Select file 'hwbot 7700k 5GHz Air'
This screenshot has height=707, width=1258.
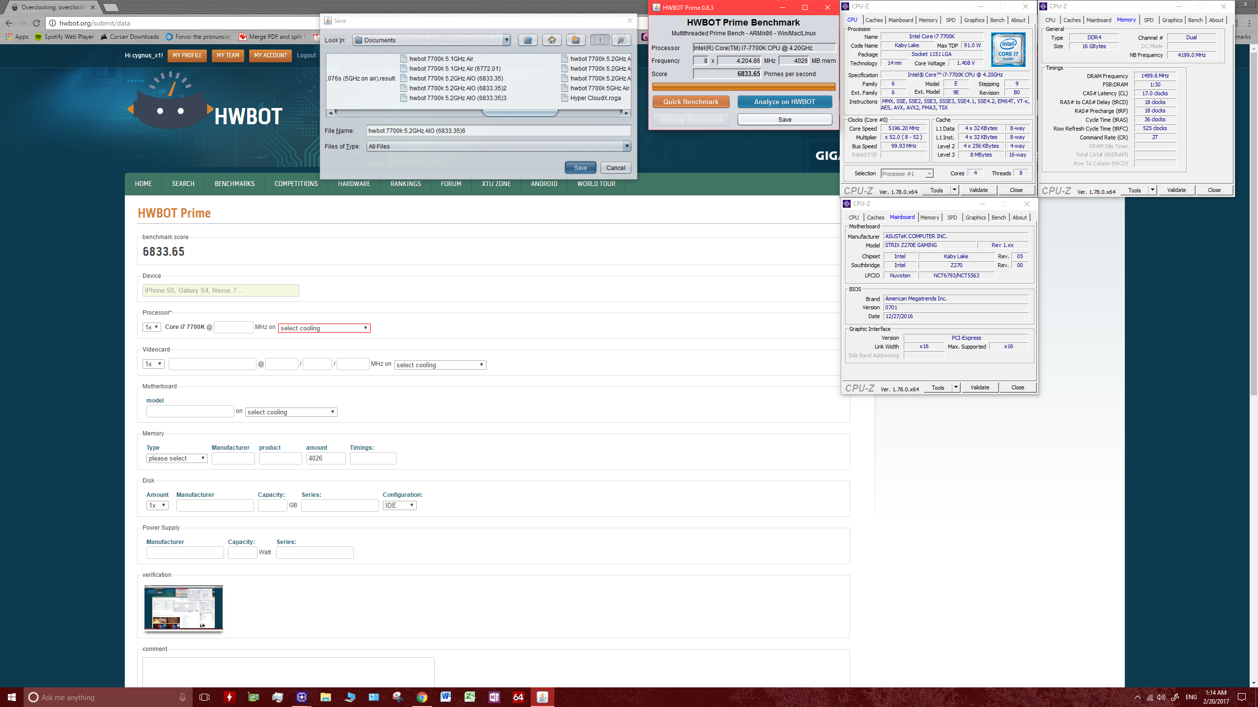coord(599,88)
